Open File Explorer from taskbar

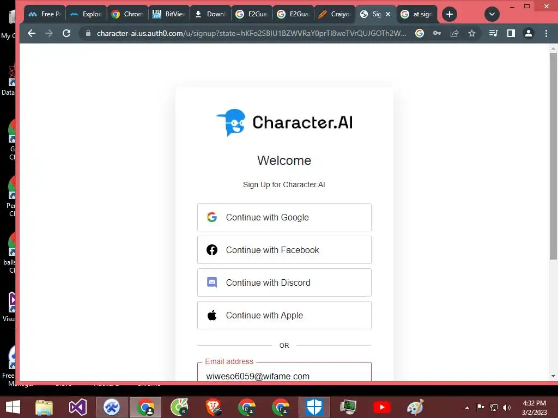44,407
